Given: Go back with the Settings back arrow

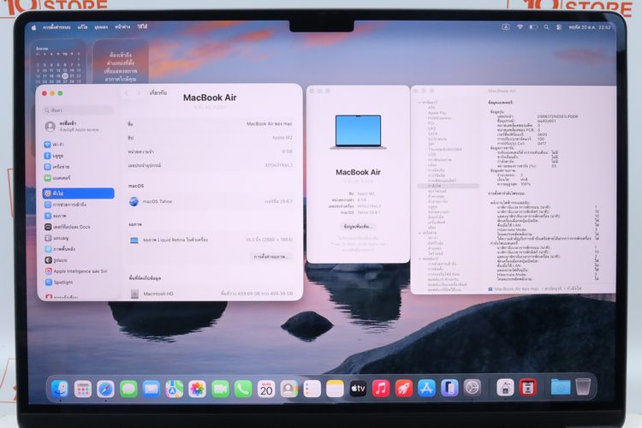Looking at the screenshot, I should (x=127, y=93).
